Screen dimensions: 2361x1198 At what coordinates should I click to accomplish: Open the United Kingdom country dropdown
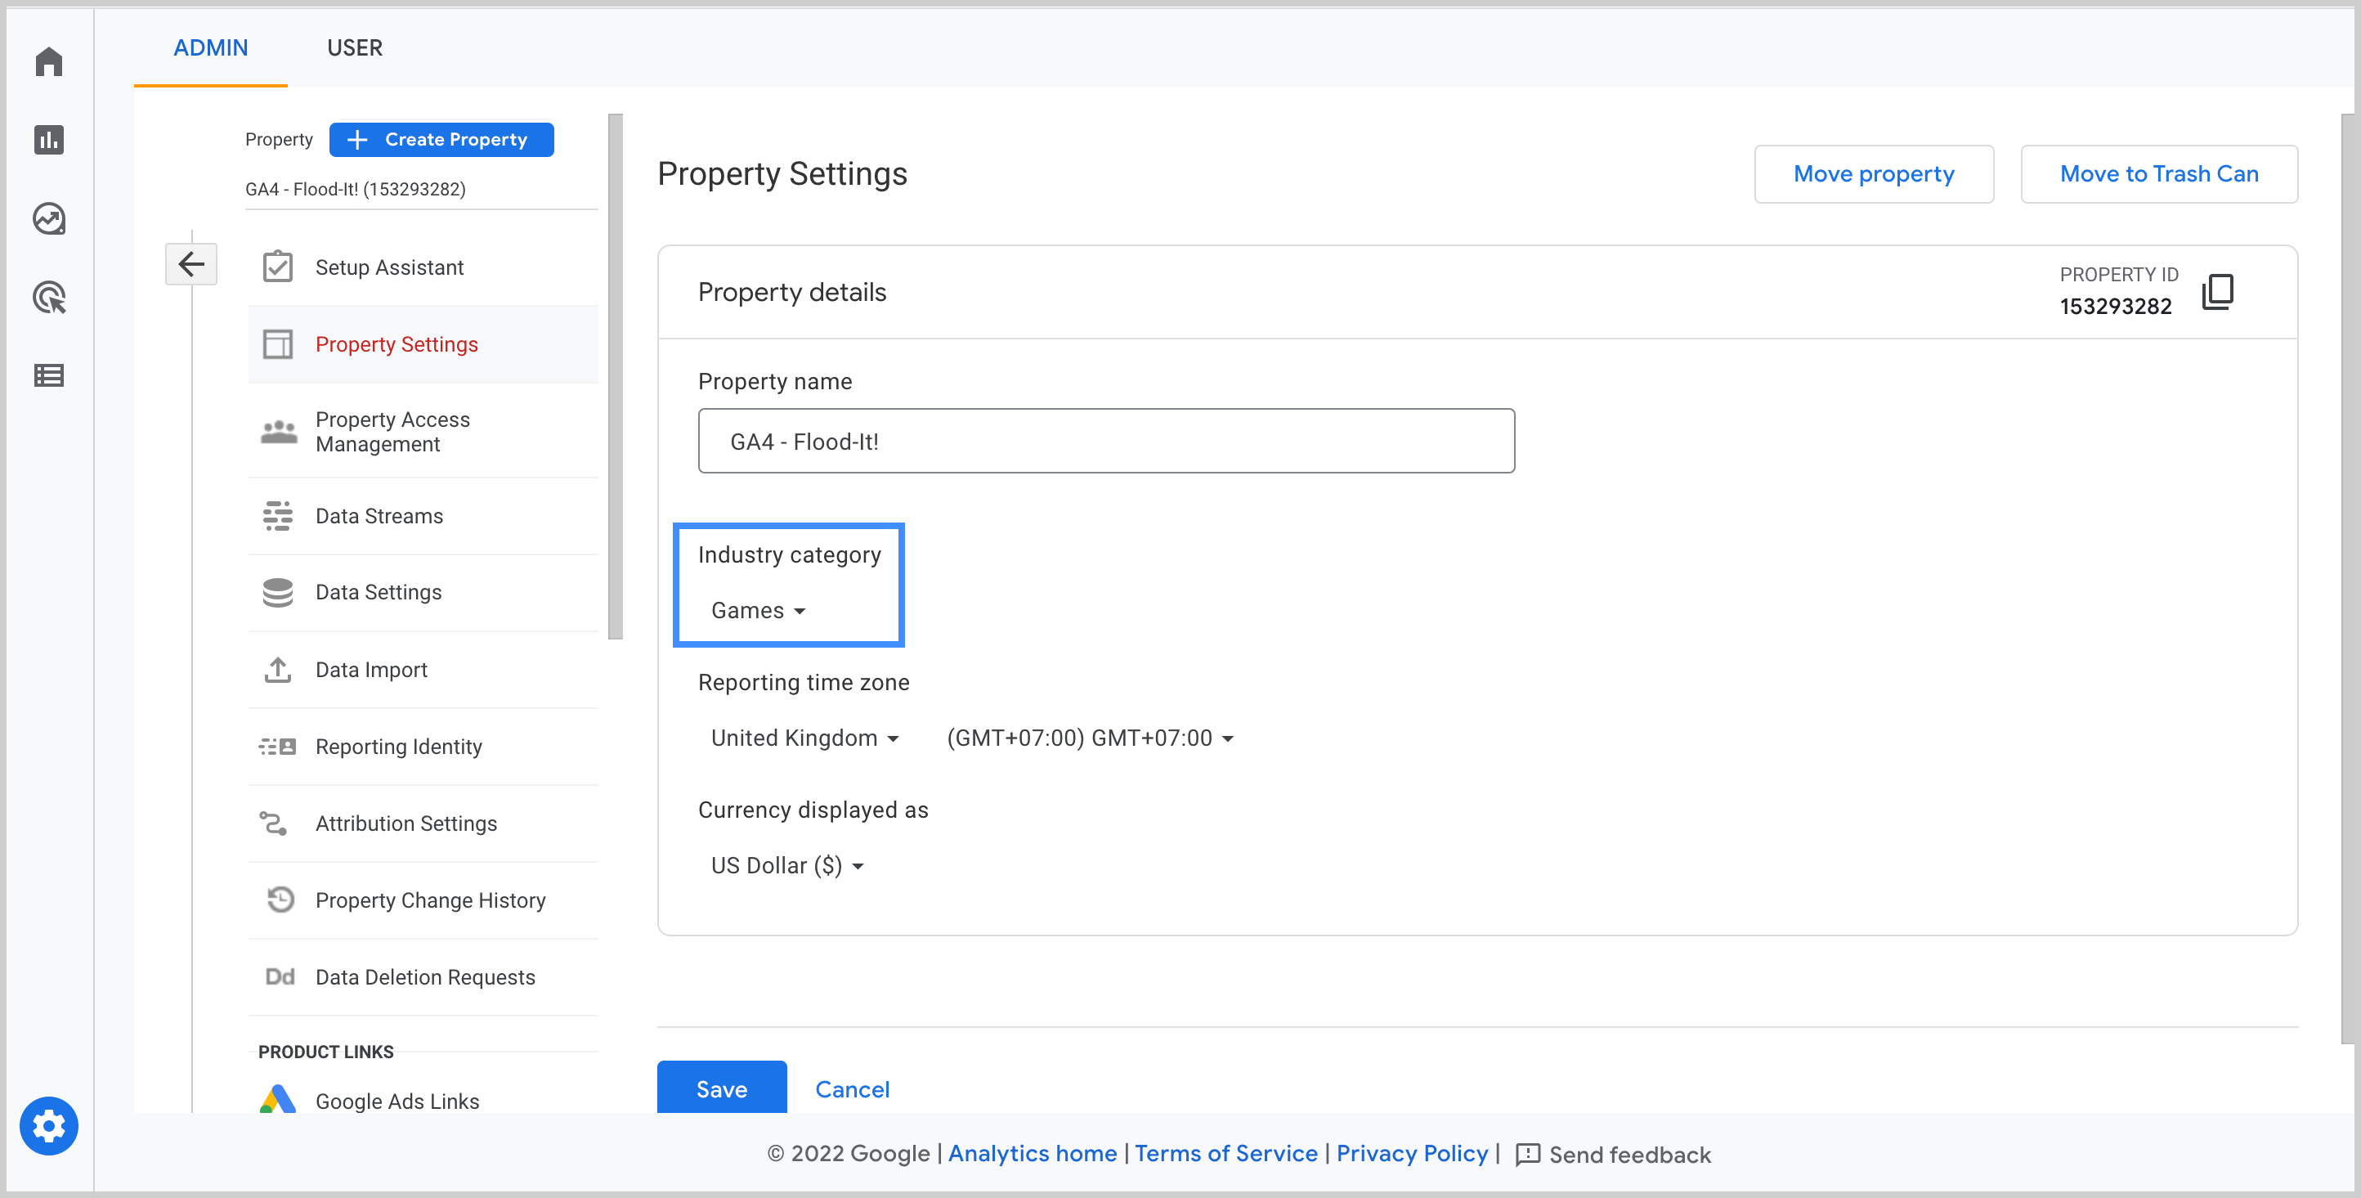804,738
